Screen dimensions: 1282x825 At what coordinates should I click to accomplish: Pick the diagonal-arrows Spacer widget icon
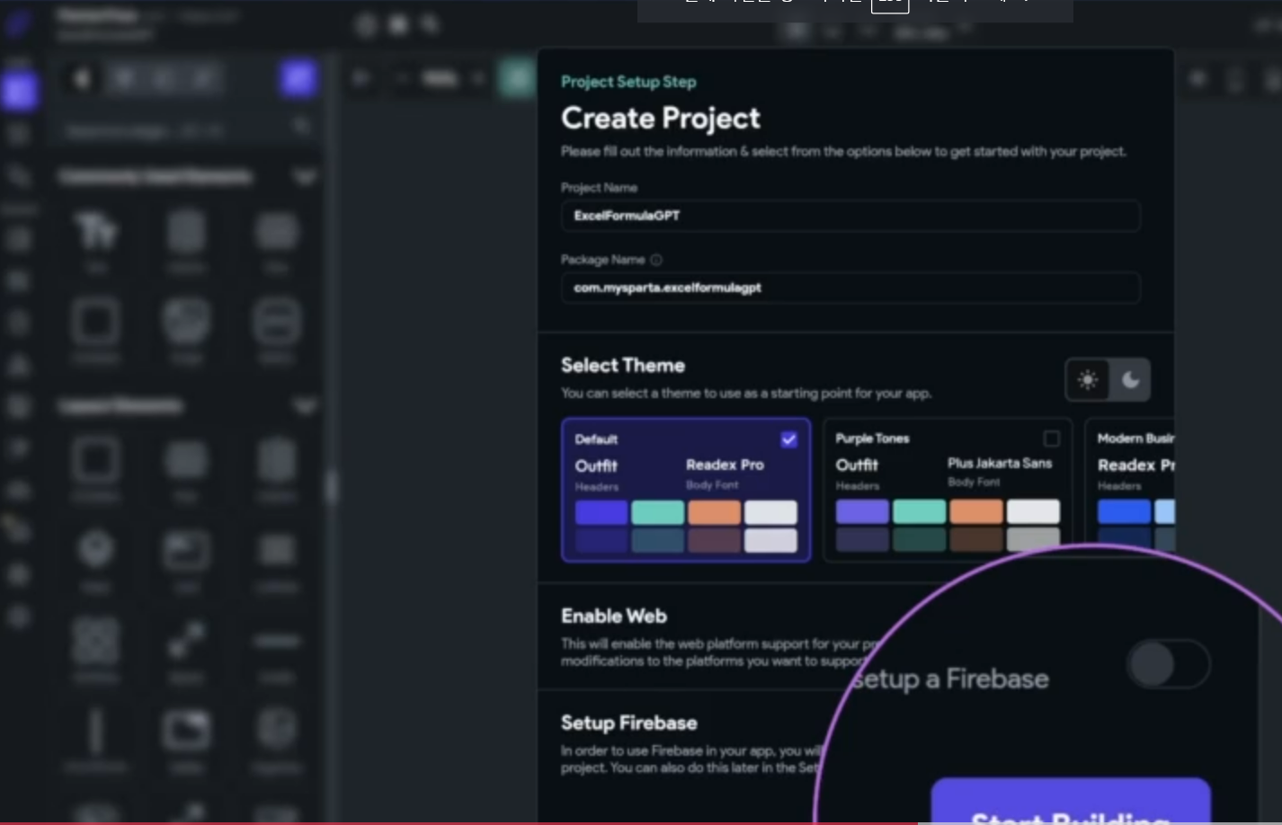click(186, 640)
